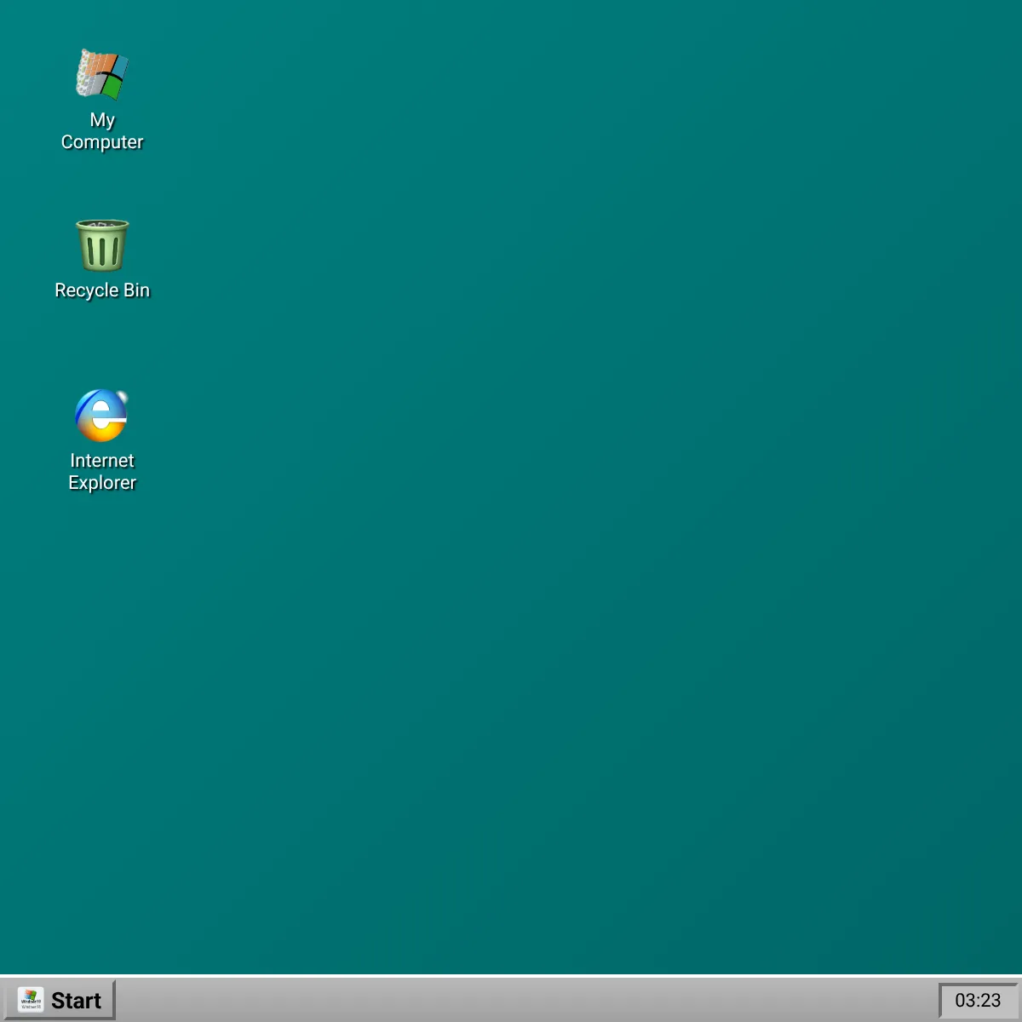Select the Internet Explorer 'e' logo icon
1022x1022 pixels.
[102, 416]
